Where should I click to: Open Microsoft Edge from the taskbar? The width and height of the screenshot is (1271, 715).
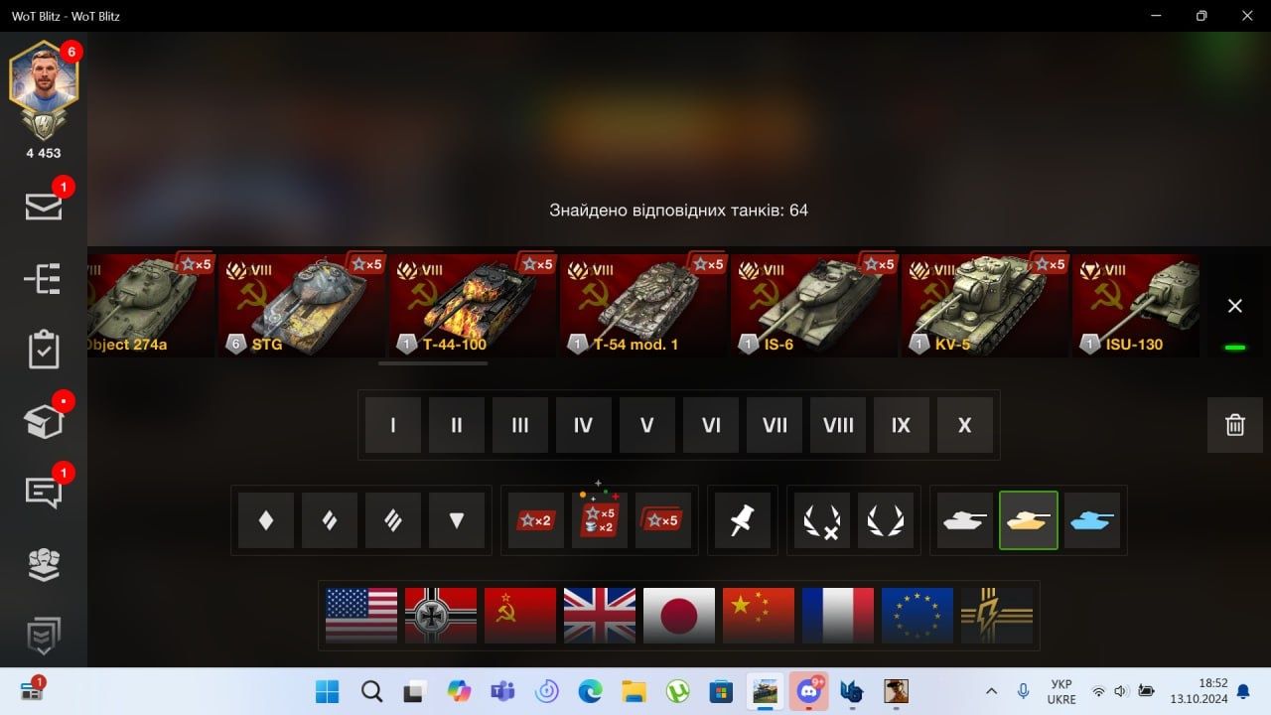(x=591, y=691)
